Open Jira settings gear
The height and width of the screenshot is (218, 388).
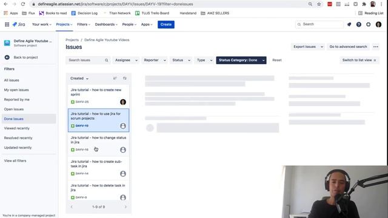click(369, 24)
